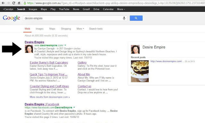Switch to the Shopping results tab
The width and height of the screenshot is (205, 123).
(x=66, y=29)
